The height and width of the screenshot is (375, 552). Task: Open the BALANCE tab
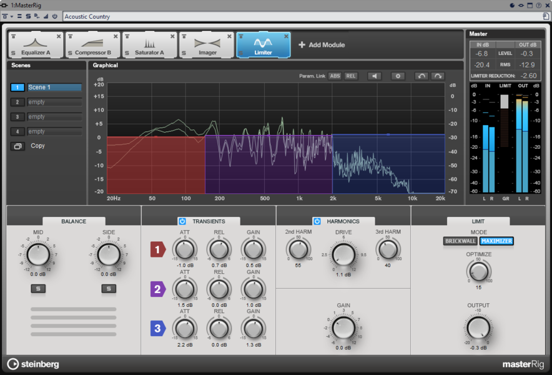click(74, 221)
